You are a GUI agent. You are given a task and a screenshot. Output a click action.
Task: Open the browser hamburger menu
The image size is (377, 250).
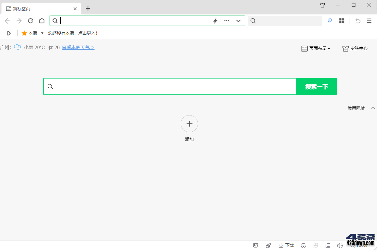point(369,21)
